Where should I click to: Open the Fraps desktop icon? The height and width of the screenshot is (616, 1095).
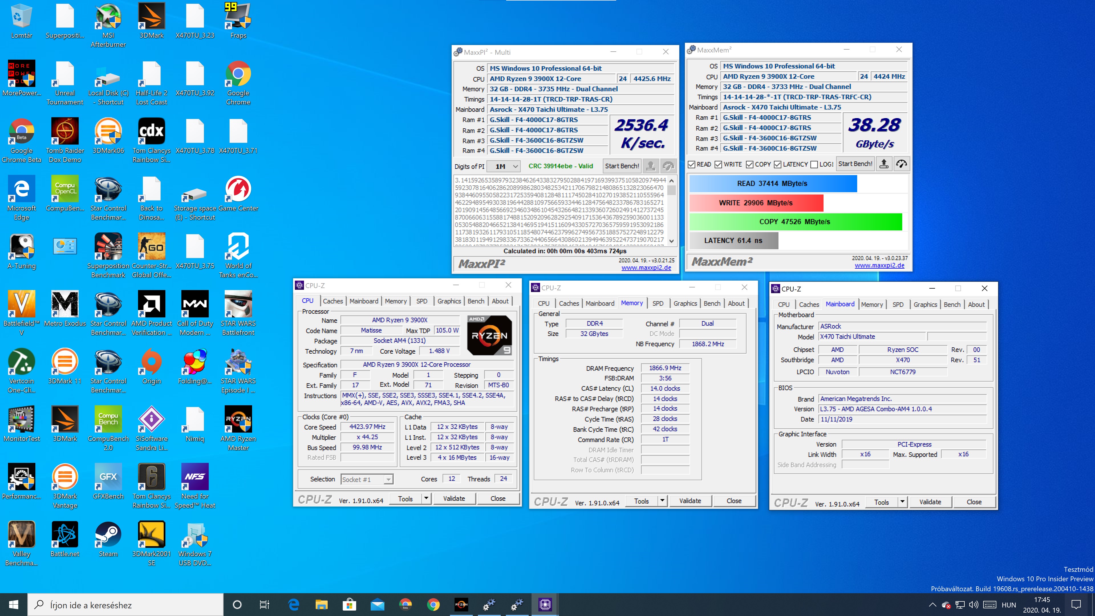click(238, 21)
